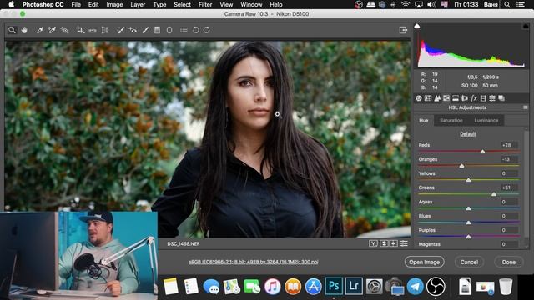
Task: Open Telegram from the Dock
Action: (x=416, y=286)
